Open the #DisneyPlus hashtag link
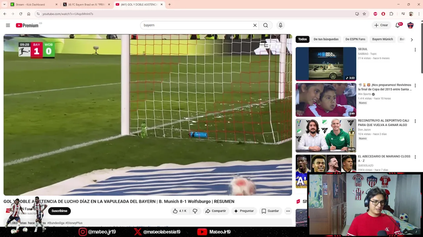 tap(74, 223)
